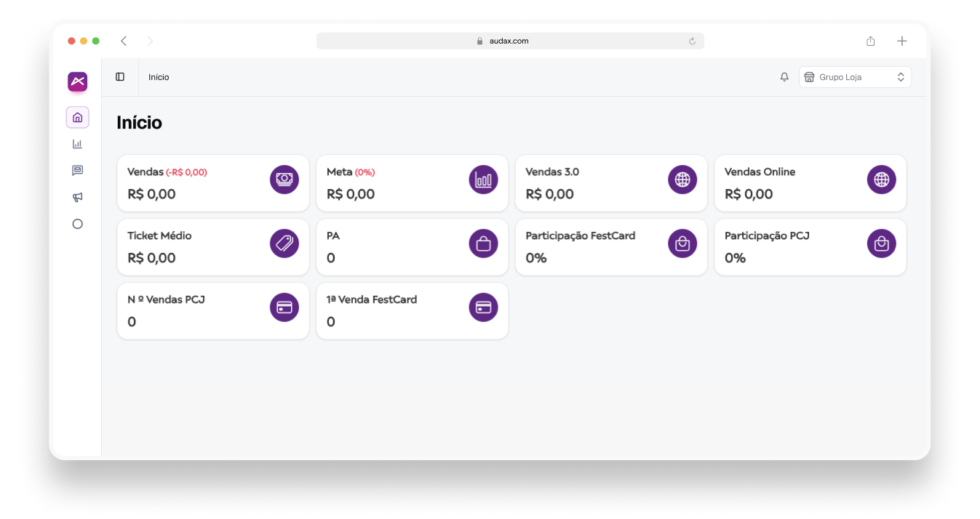The width and height of the screenshot is (980, 519).
Task: Click the browser address bar audax.com
Action: 509,41
